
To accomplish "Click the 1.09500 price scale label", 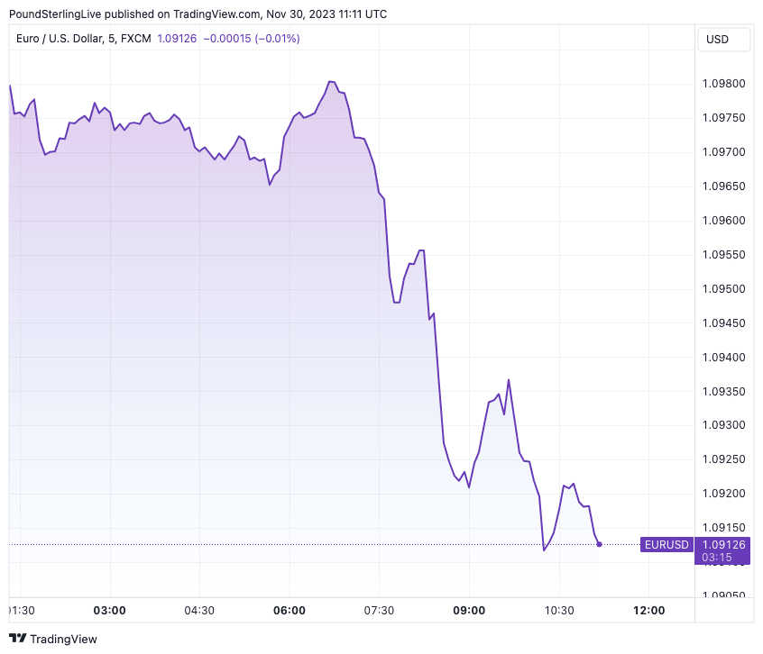I will tap(723, 289).
